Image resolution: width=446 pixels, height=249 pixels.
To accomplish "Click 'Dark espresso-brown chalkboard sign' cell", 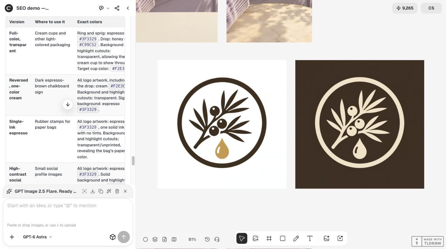I will coord(52,86).
